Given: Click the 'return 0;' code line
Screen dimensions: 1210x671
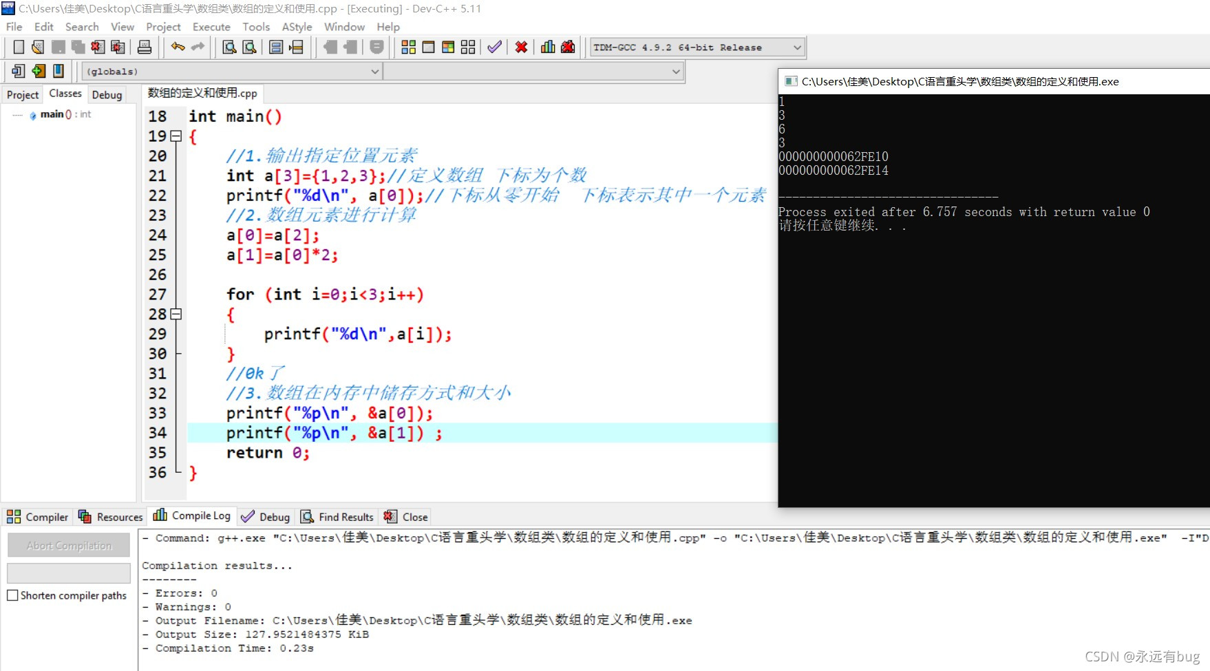Looking at the screenshot, I should 268,453.
